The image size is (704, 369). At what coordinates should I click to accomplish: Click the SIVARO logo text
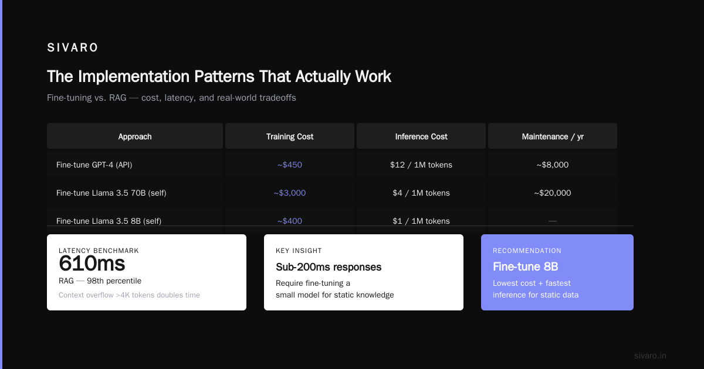pyautogui.click(x=73, y=48)
